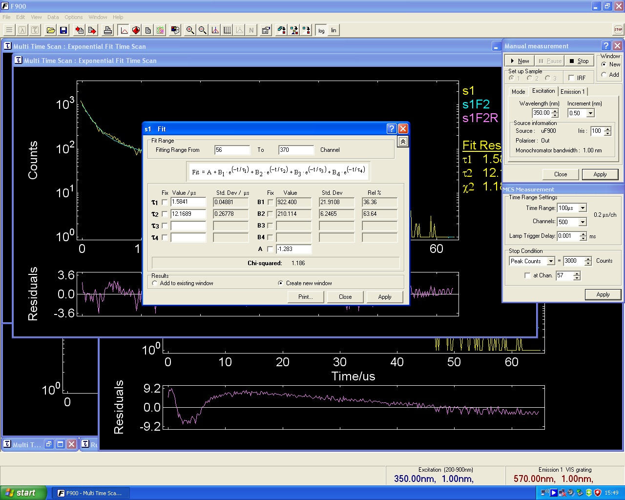Click the Fitting Range From input field
The image size is (625, 500).
click(x=232, y=150)
